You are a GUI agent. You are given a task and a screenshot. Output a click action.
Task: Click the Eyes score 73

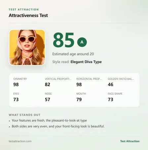(16, 100)
